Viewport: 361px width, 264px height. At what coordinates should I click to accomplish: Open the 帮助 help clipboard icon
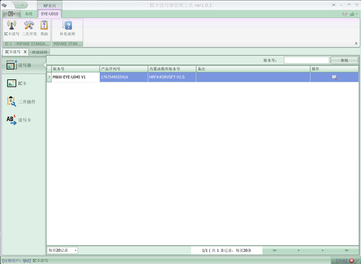pyautogui.click(x=44, y=28)
